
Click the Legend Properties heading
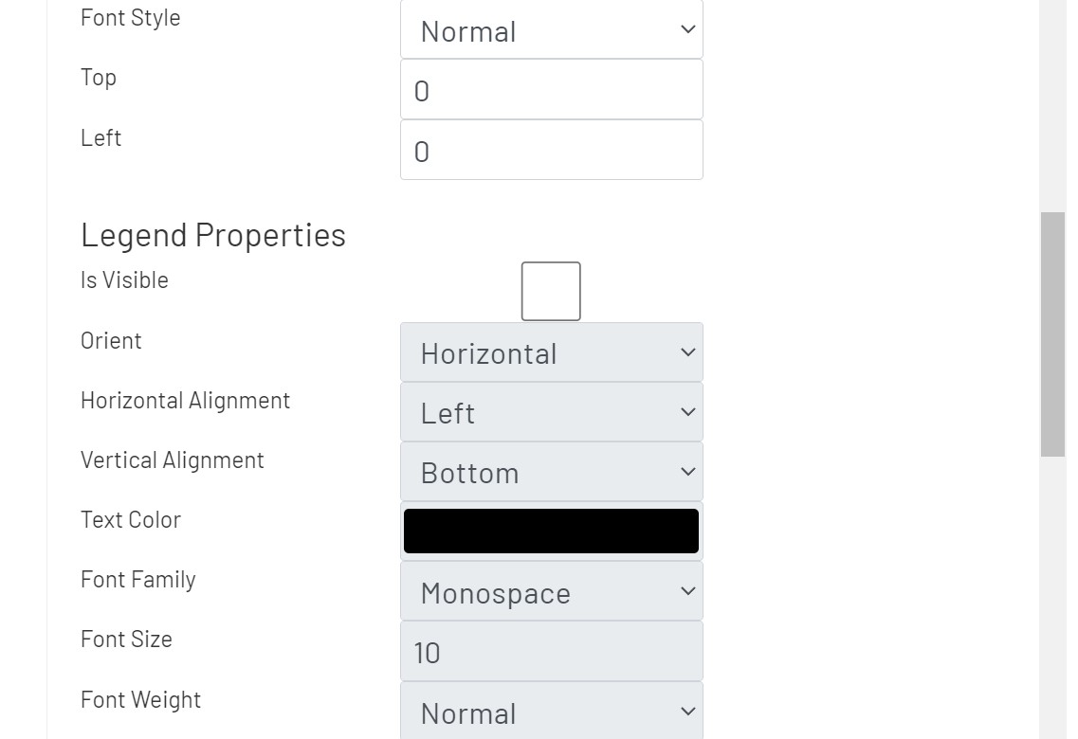(x=212, y=235)
